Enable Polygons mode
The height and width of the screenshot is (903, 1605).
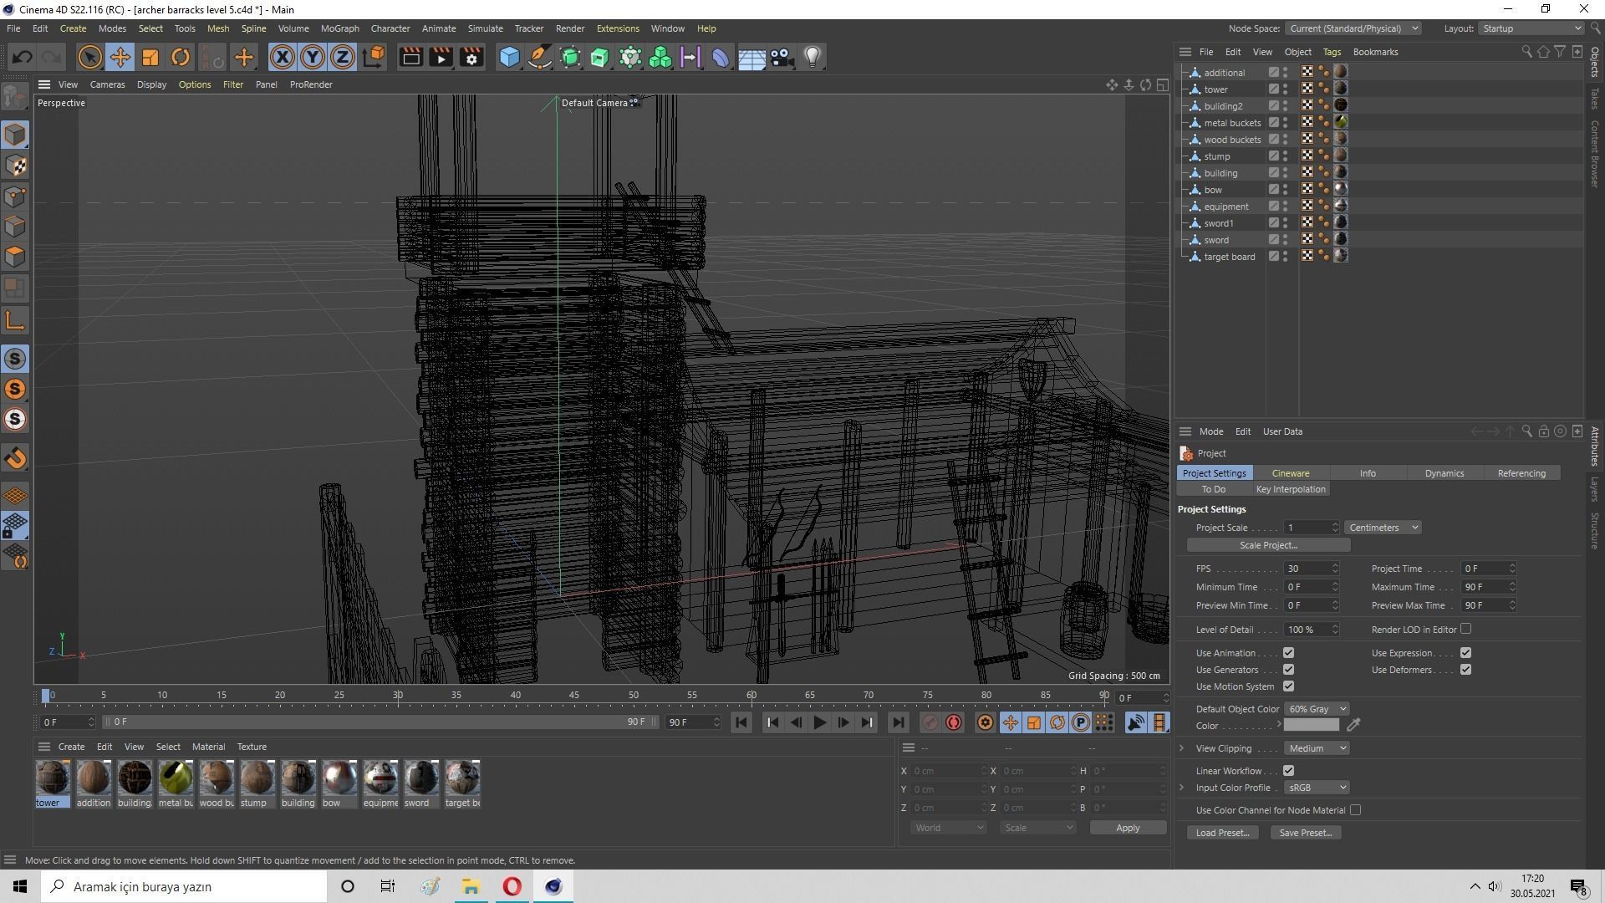click(15, 257)
